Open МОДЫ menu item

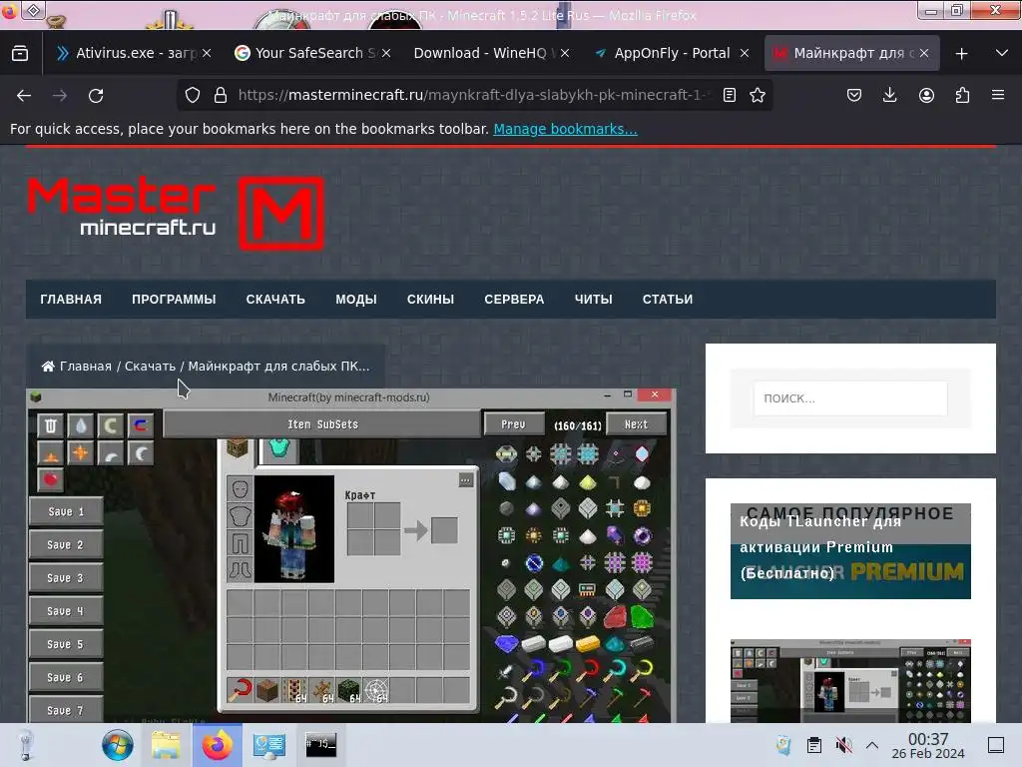(x=356, y=300)
